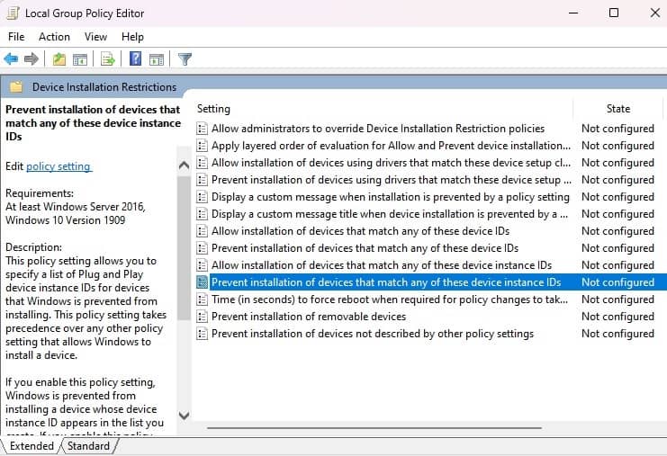Maximize the Local Group Policy Editor window
This screenshot has height=456, width=667.
pos(614,13)
